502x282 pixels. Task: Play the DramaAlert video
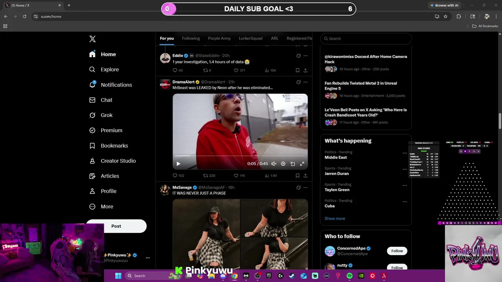[x=178, y=164]
